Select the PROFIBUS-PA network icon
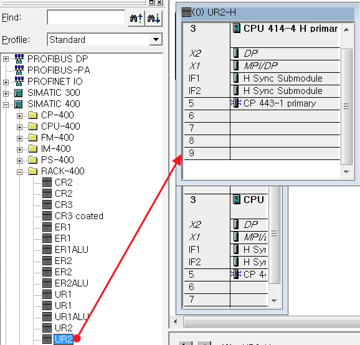The width and height of the screenshot is (360, 345). point(19,70)
